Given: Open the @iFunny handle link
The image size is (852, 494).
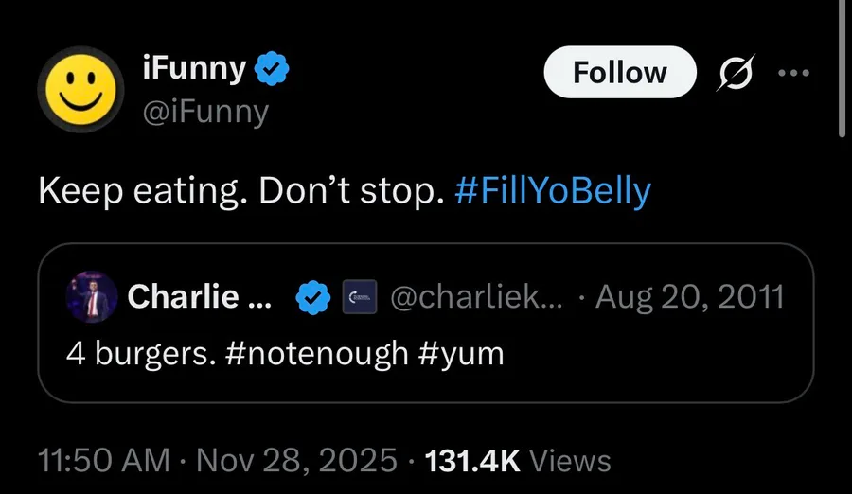Looking at the screenshot, I should click(x=205, y=112).
